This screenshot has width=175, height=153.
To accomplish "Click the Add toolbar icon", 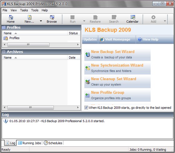I will pos(153,17).
